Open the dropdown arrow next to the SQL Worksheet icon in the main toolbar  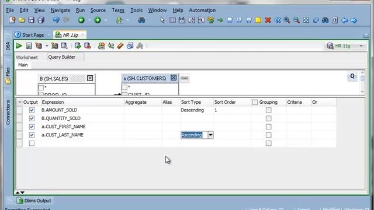coord(128,20)
